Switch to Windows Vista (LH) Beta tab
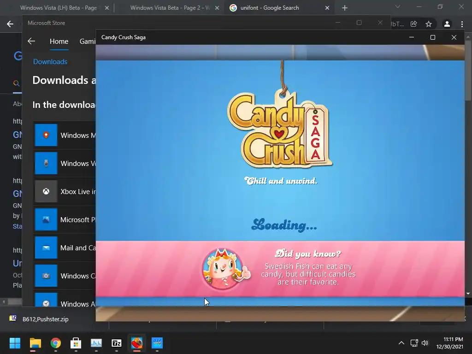472x354 pixels. coord(59,8)
